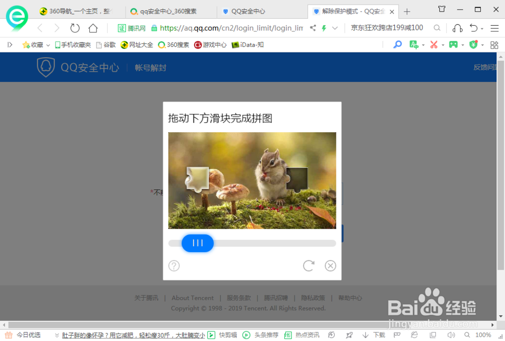Click the captcha slider blue handle
The height and width of the screenshot is (341, 505).
point(197,243)
